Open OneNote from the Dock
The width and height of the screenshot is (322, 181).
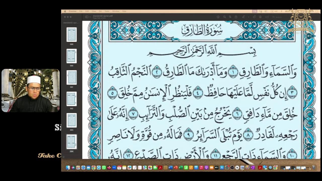(x=253, y=168)
